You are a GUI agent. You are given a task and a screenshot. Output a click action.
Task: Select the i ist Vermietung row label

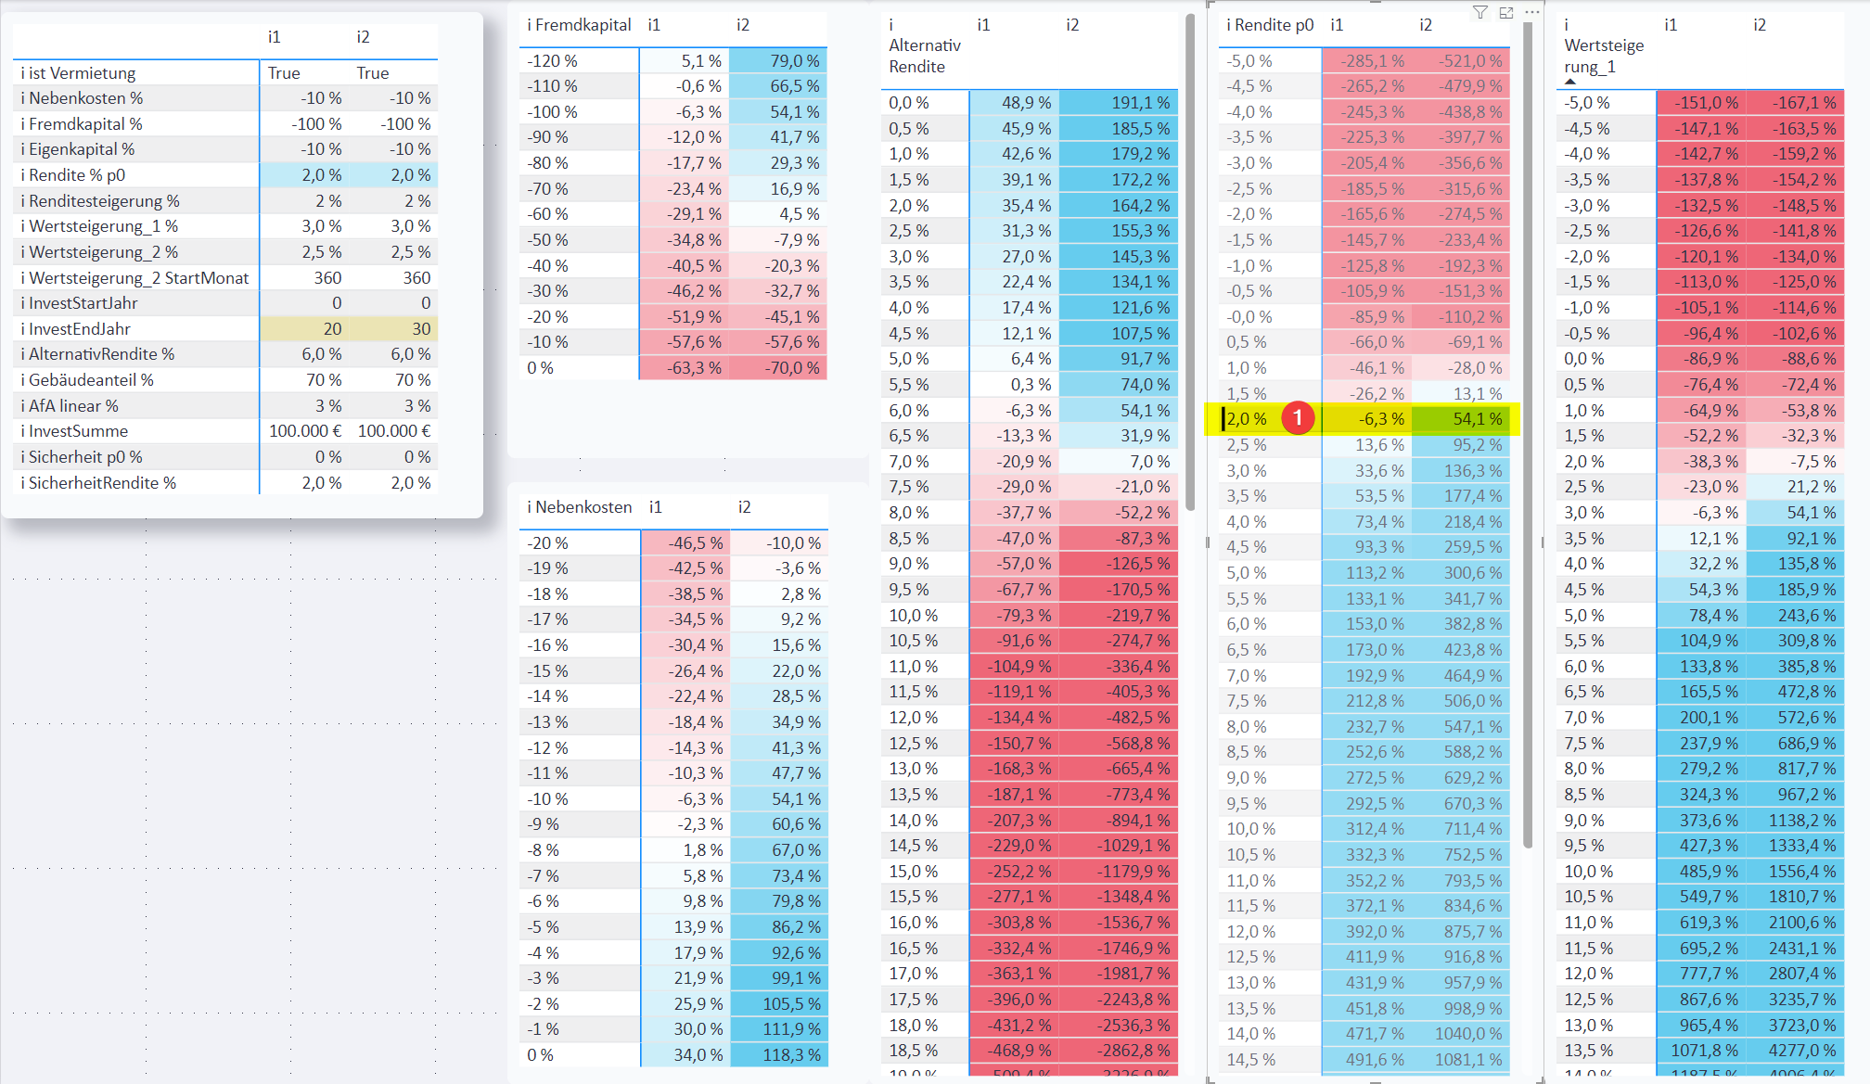pyautogui.click(x=78, y=72)
